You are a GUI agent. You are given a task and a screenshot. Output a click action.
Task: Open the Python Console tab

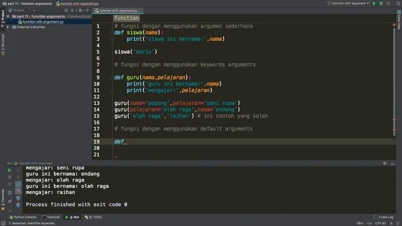[x=23, y=217]
